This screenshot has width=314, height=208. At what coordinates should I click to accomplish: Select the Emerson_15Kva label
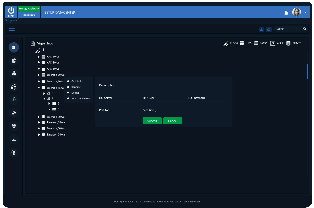(x=55, y=88)
